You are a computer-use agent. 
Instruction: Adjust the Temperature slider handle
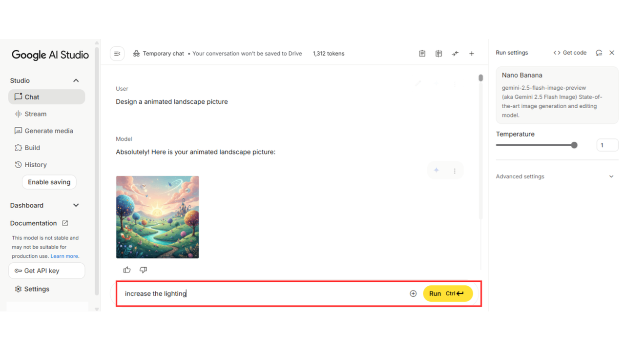tap(574, 145)
